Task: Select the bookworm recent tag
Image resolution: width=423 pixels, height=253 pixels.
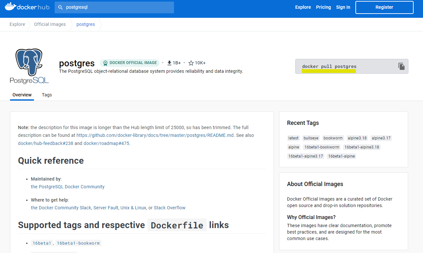Action: pos(333,138)
